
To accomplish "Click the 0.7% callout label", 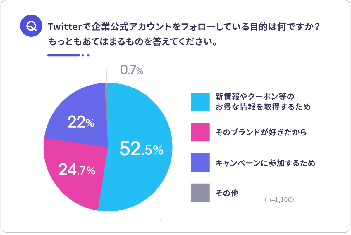I will click(132, 70).
